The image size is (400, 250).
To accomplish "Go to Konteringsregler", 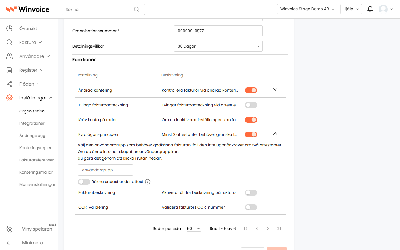I will (35, 148).
